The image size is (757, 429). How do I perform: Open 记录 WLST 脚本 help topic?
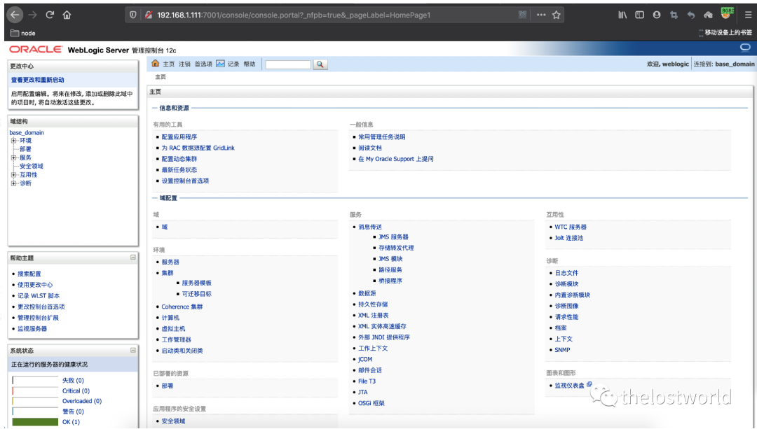pyautogui.click(x=39, y=296)
